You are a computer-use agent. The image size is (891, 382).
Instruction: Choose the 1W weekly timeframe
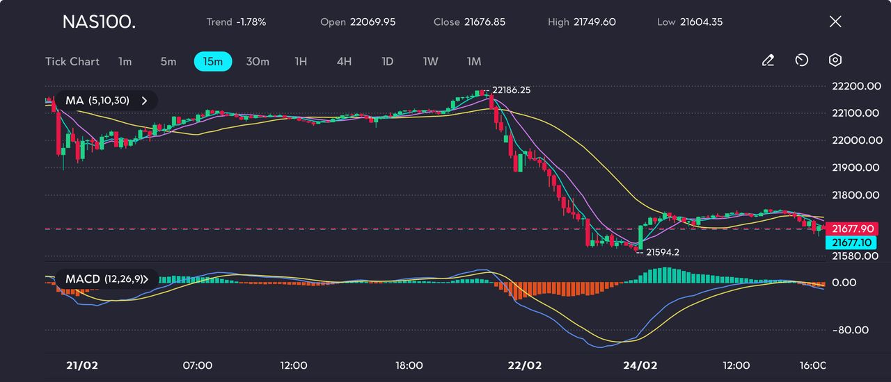(431, 62)
